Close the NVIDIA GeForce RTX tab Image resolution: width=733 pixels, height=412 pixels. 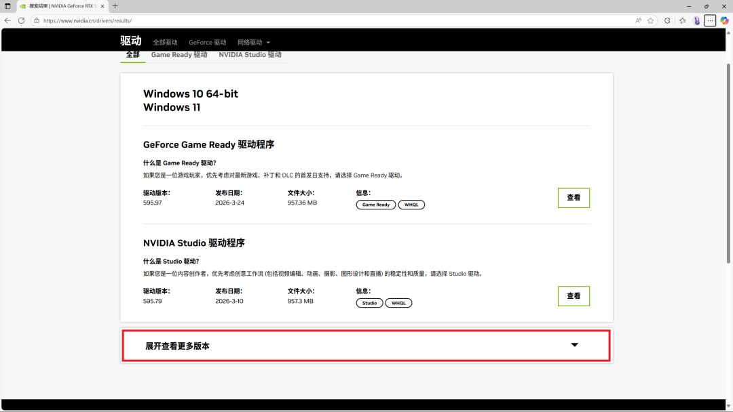point(102,6)
